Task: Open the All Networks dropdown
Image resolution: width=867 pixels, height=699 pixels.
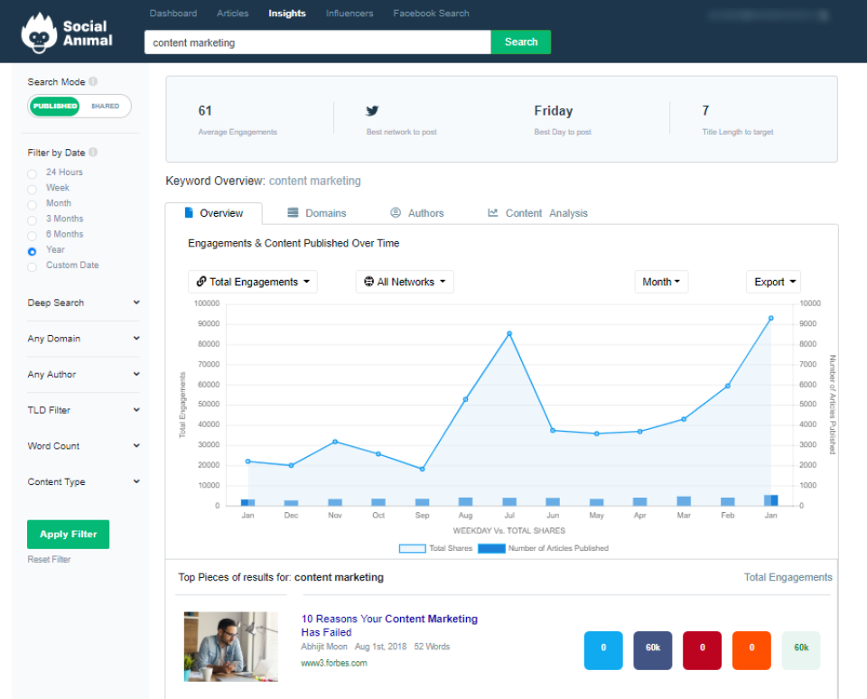Action: point(404,281)
